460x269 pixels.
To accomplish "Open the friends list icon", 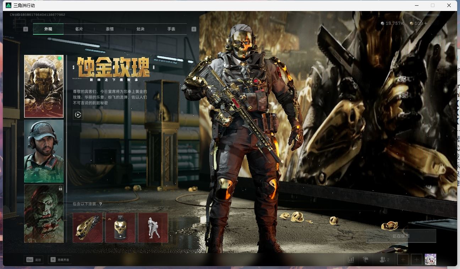I will 384,260.
